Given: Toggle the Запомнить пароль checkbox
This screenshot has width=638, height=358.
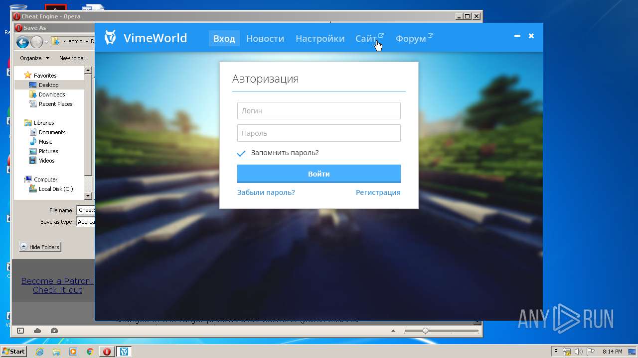Looking at the screenshot, I should pyautogui.click(x=241, y=153).
